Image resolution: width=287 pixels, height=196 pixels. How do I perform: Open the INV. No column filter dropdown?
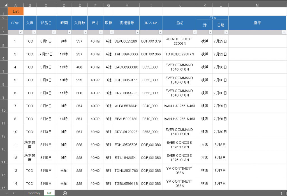click(161, 32)
